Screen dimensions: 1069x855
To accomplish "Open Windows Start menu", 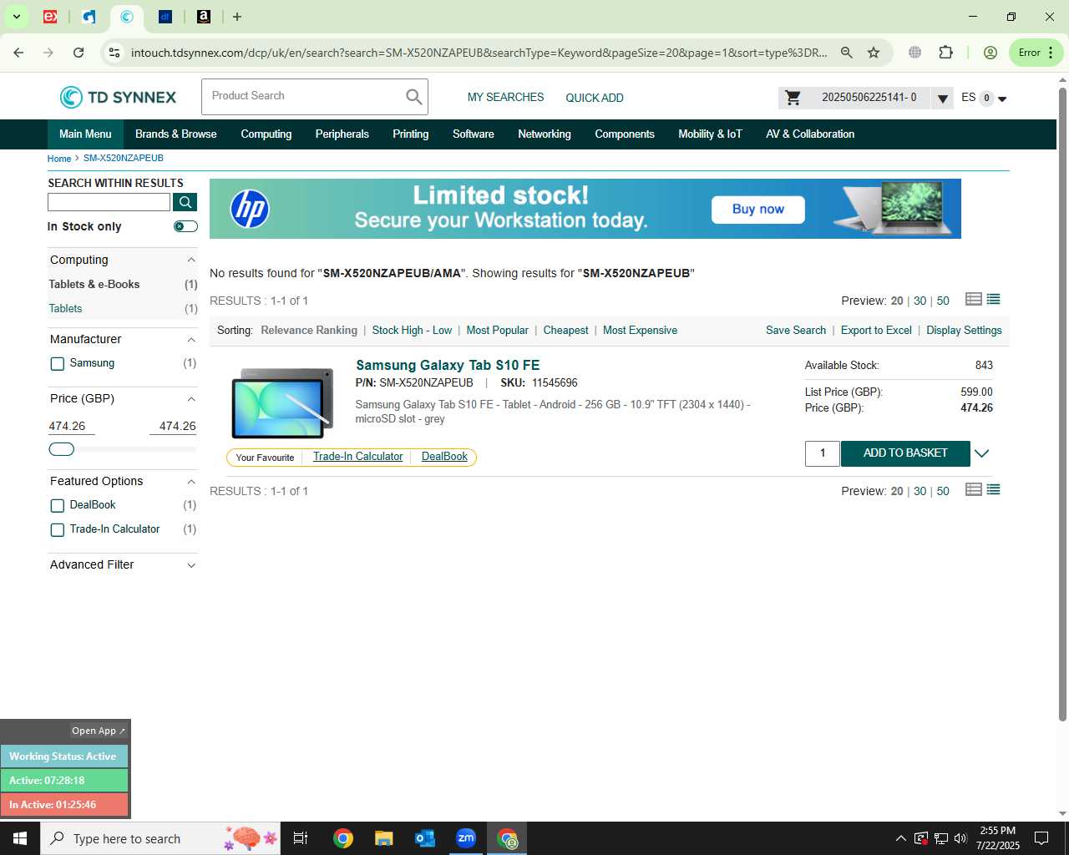I will 20,838.
